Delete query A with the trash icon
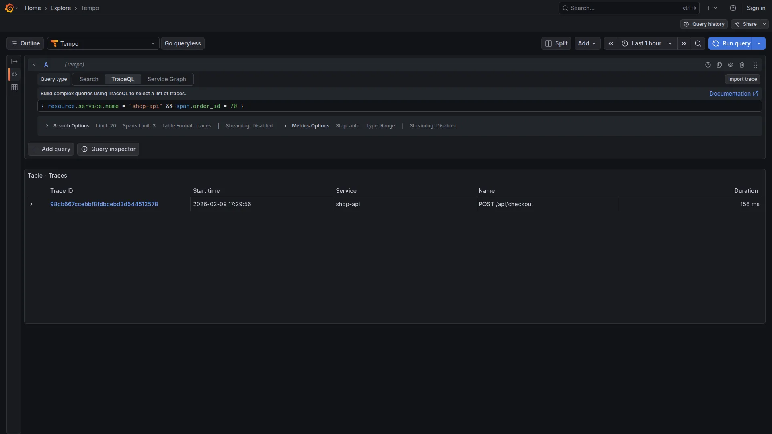The image size is (772, 434). 742,65
